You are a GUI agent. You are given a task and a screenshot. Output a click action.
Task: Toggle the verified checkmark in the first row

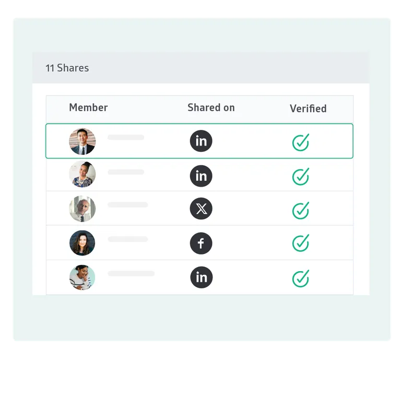click(300, 142)
